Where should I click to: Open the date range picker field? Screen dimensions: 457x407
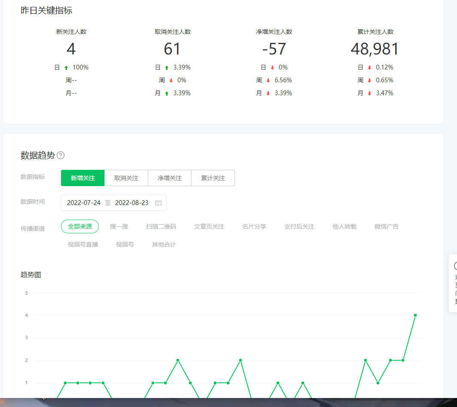pos(114,203)
